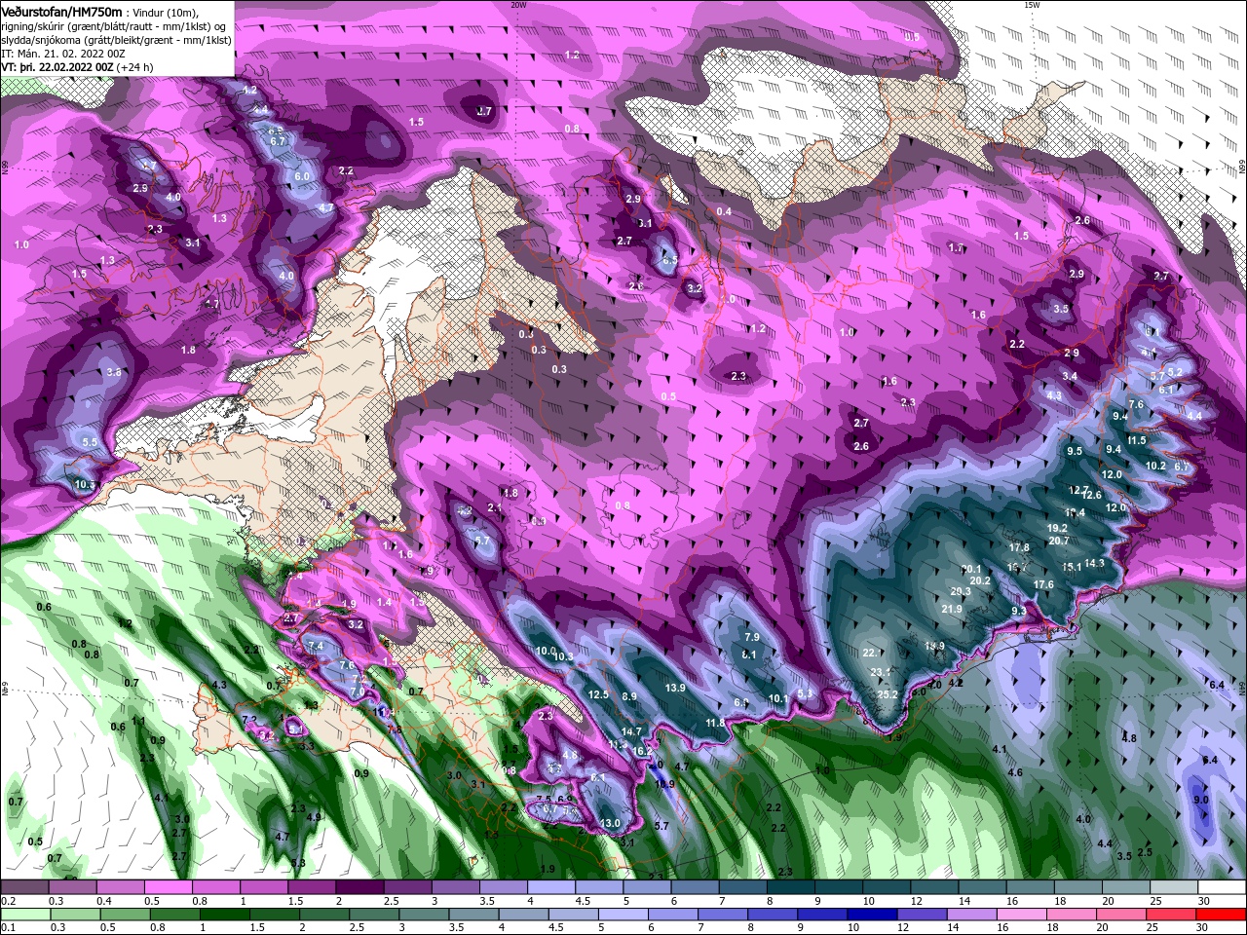Screen dimensions: 1247x935
Task: Click the 9.0 value in the blue patch
Action: [x=1201, y=800]
